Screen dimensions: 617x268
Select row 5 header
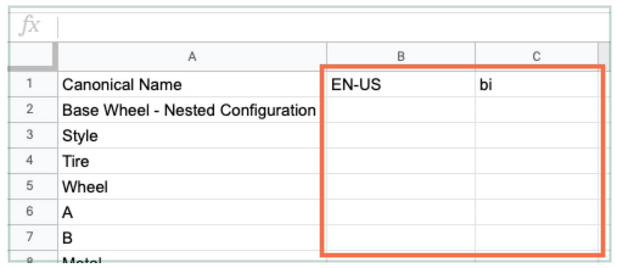pyautogui.click(x=29, y=186)
